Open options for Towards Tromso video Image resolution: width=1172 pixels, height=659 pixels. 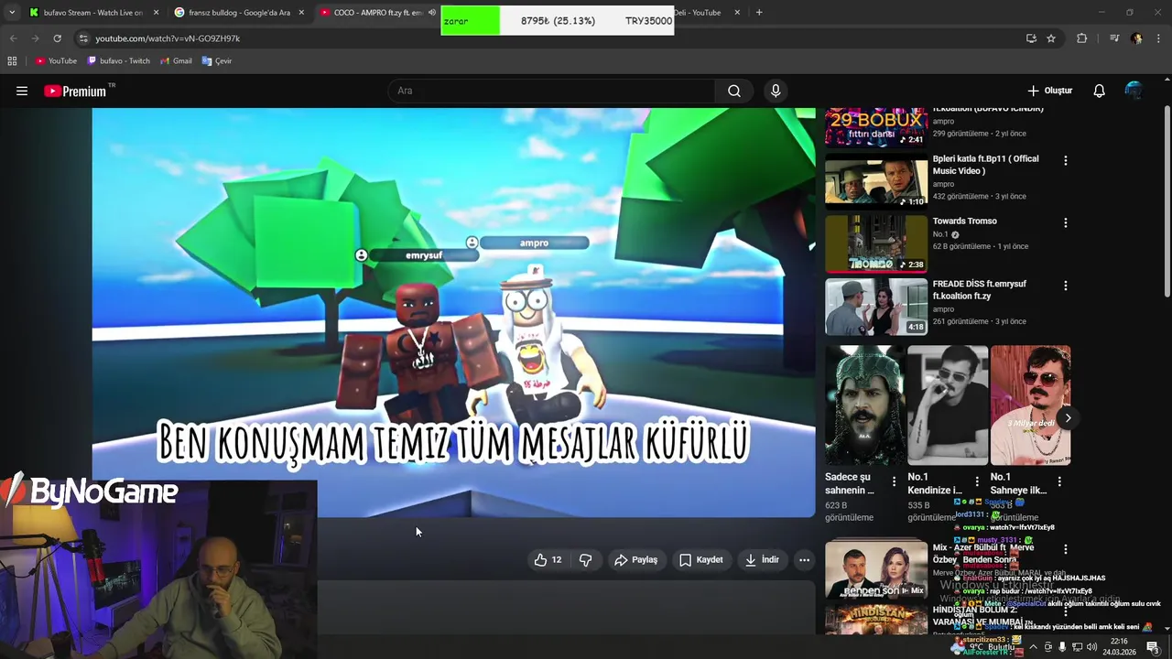(1065, 222)
